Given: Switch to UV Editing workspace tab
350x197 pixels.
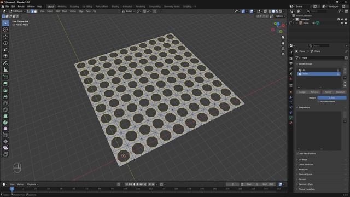Looking at the screenshot, I should [x=87, y=7].
